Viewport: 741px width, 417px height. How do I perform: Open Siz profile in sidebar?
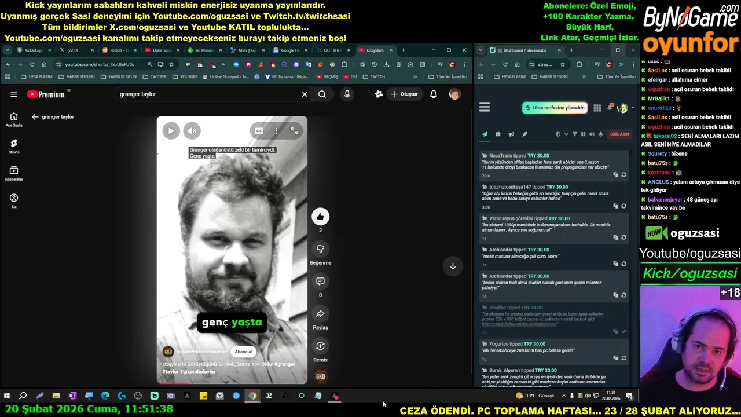click(14, 200)
